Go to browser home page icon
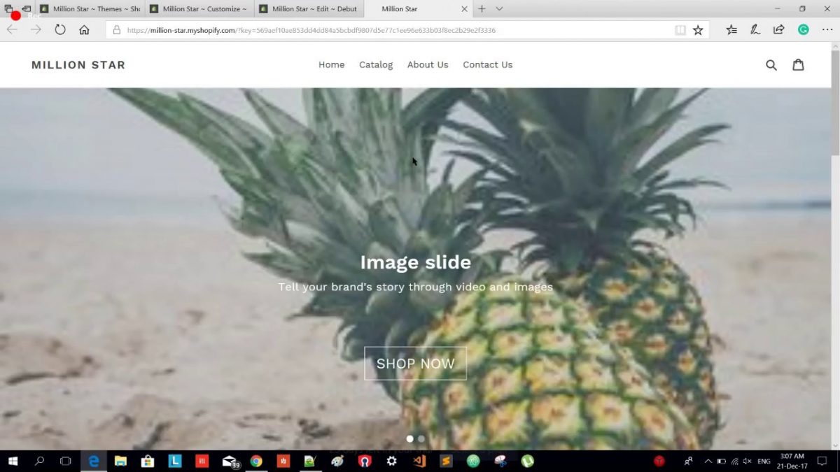Viewport: 840px width, 472px height. pyautogui.click(x=84, y=30)
